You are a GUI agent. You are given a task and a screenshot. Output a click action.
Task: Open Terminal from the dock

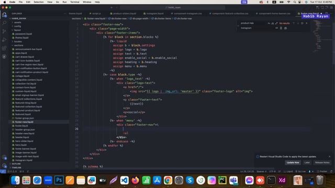[x=271, y=180]
